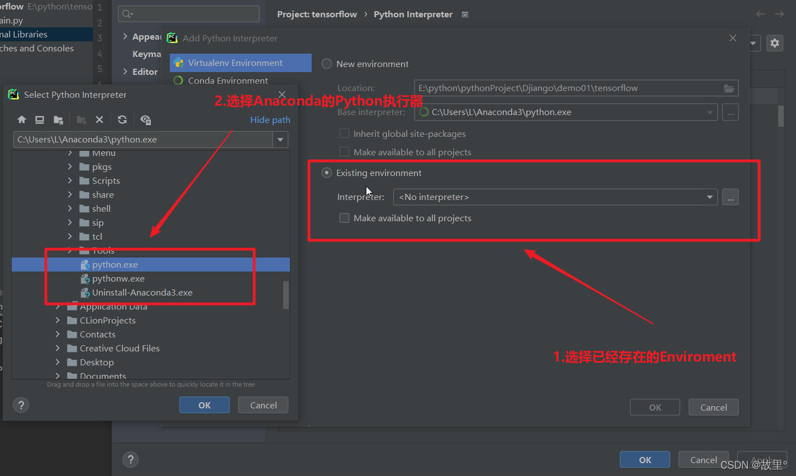Click Python Interpreter breadcrumb
The width and height of the screenshot is (796, 476).
413,15
